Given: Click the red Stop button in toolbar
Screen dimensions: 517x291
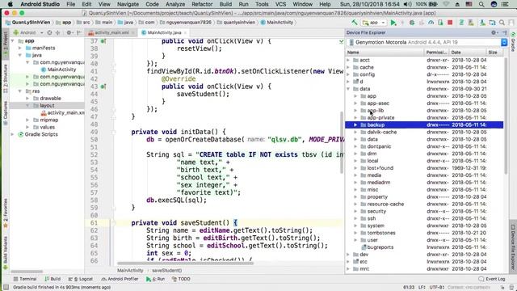Looking at the screenshot, I should coord(450,23).
